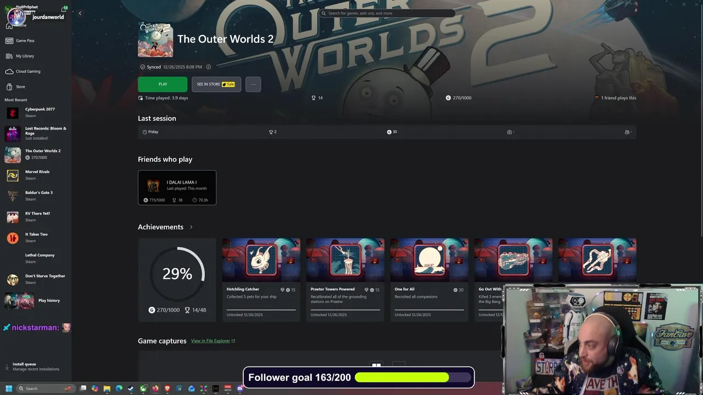Click the My Library books icon
This screenshot has width=703, height=395.
coord(9,56)
